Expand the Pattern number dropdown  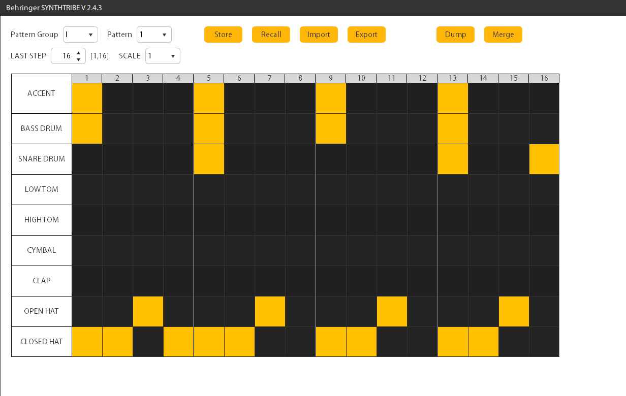(154, 35)
